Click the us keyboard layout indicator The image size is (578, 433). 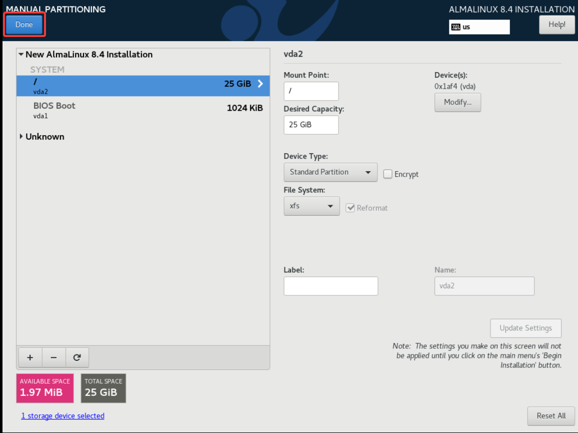point(479,27)
